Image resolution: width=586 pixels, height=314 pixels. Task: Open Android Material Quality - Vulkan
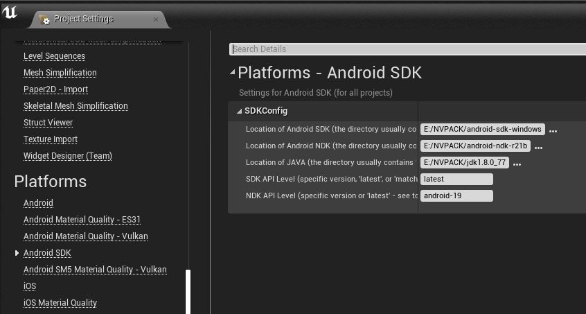(x=86, y=236)
